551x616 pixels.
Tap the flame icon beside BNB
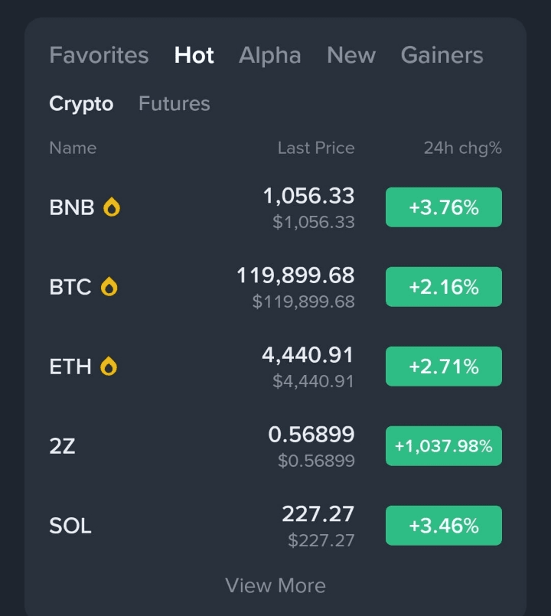[x=112, y=207]
